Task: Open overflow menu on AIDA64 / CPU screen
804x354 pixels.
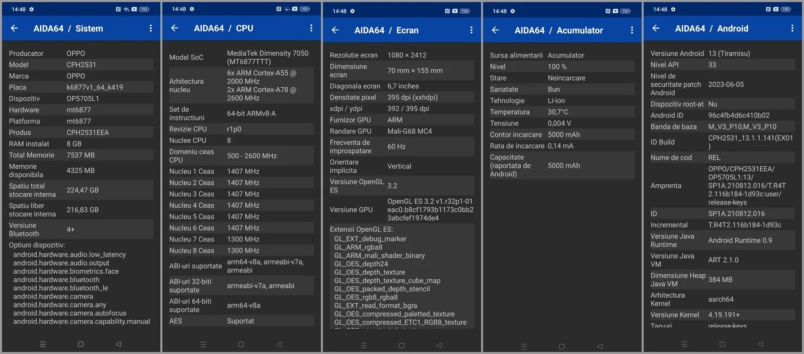Action: click(x=311, y=28)
